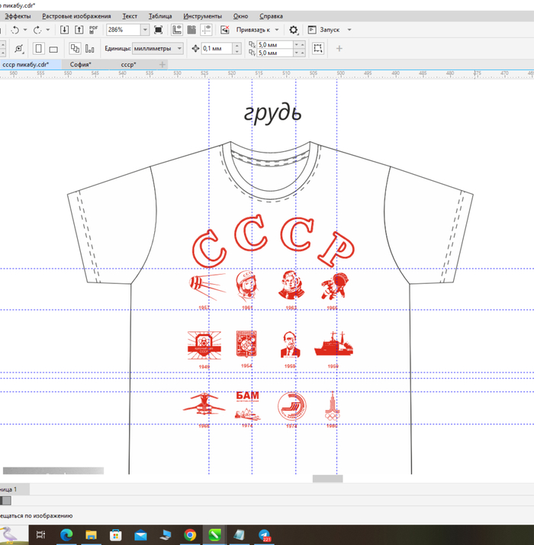This screenshot has width=534, height=545.
Task: Open the Undo history dropdown arrow
Action: (25, 30)
